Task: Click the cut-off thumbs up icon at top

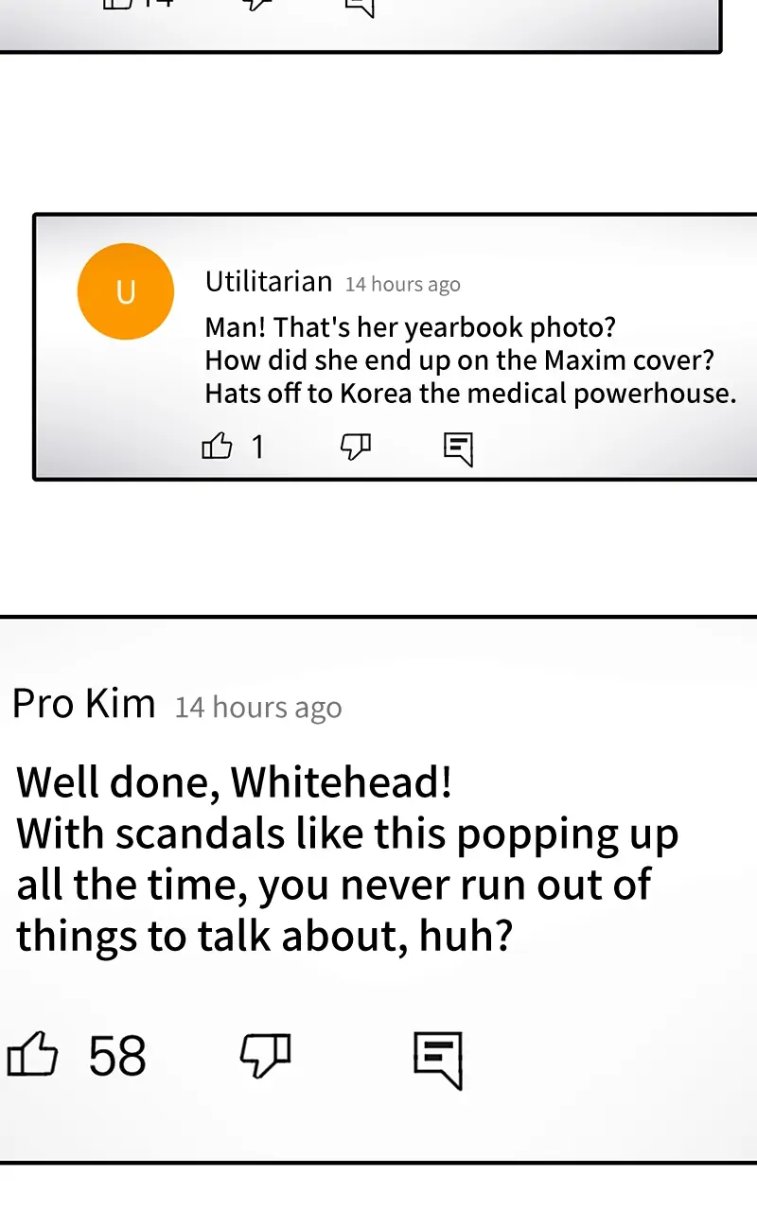Action: (x=117, y=4)
